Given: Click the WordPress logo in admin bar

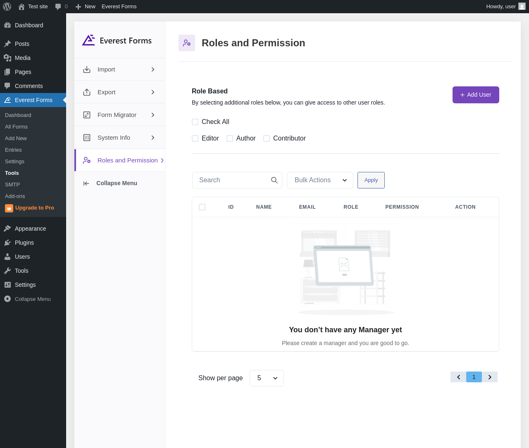Looking at the screenshot, I should pos(7,7).
